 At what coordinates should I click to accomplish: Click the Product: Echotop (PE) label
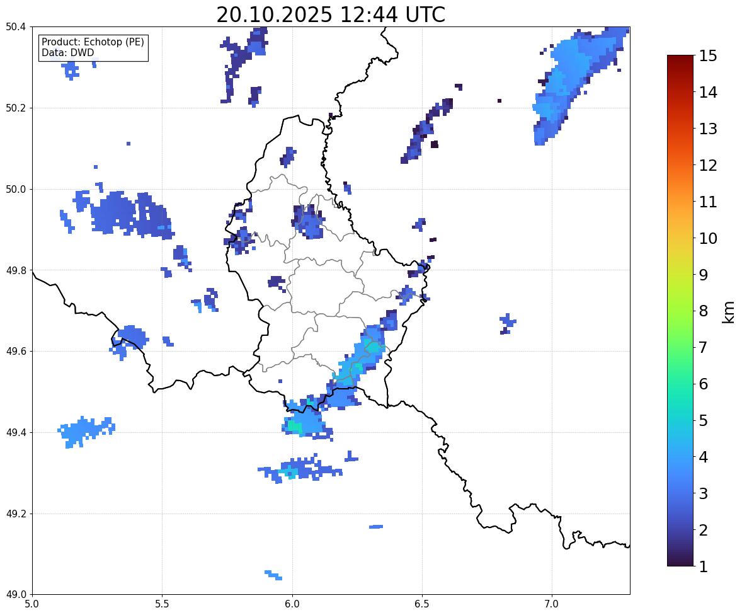(x=93, y=42)
